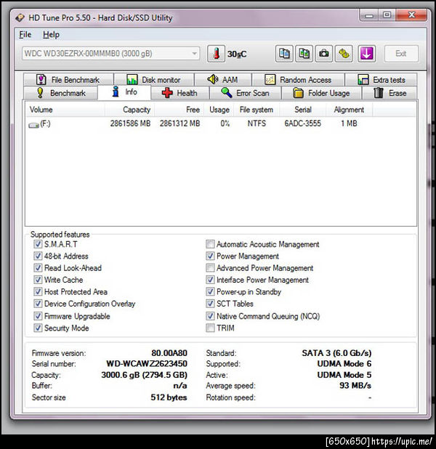Click the 93 MB/s average speed value
Image resolution: width=436 pixels, height=449 pixels.
[x=355, y=386]
